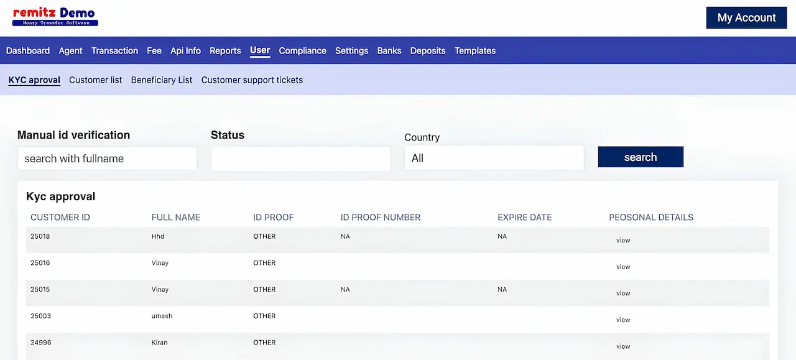Go to the Compliance menu

[x=302, y=51]
